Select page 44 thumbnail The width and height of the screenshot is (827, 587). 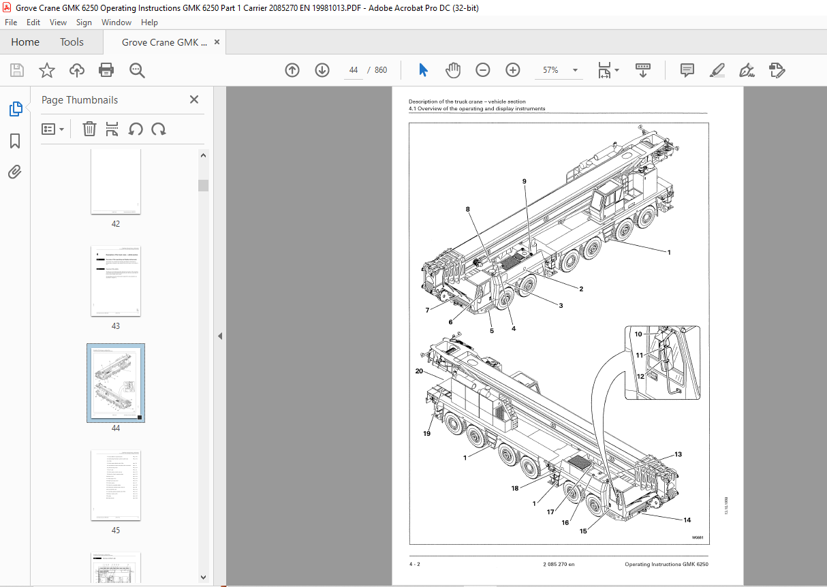[x=116, y=383]
